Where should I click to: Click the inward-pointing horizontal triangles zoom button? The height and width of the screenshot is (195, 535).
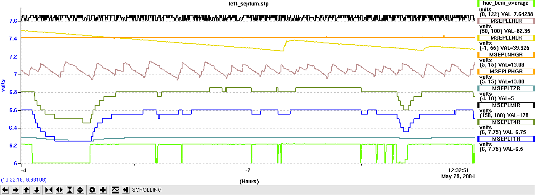[49, 190]
